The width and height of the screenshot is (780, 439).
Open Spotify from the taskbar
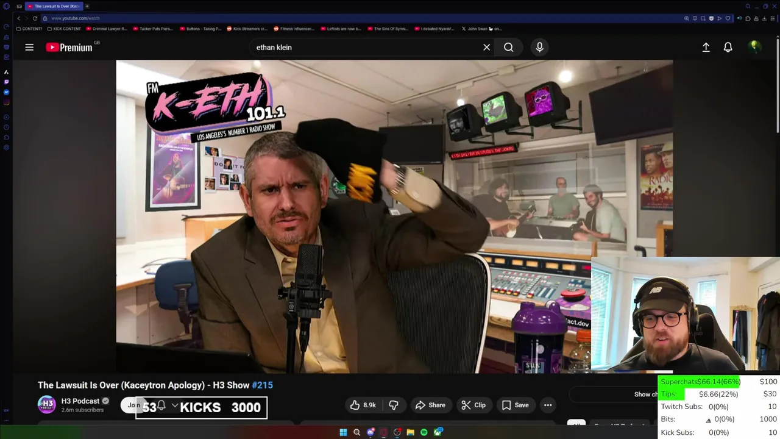point(424,432)
